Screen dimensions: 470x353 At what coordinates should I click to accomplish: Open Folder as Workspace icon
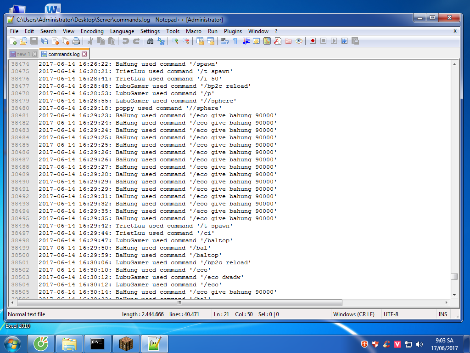(x=288, y=41)
